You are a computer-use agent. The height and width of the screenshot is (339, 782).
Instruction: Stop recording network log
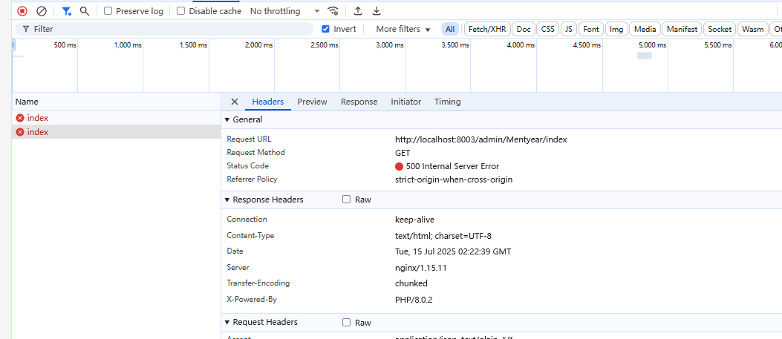tap(22, 11)
